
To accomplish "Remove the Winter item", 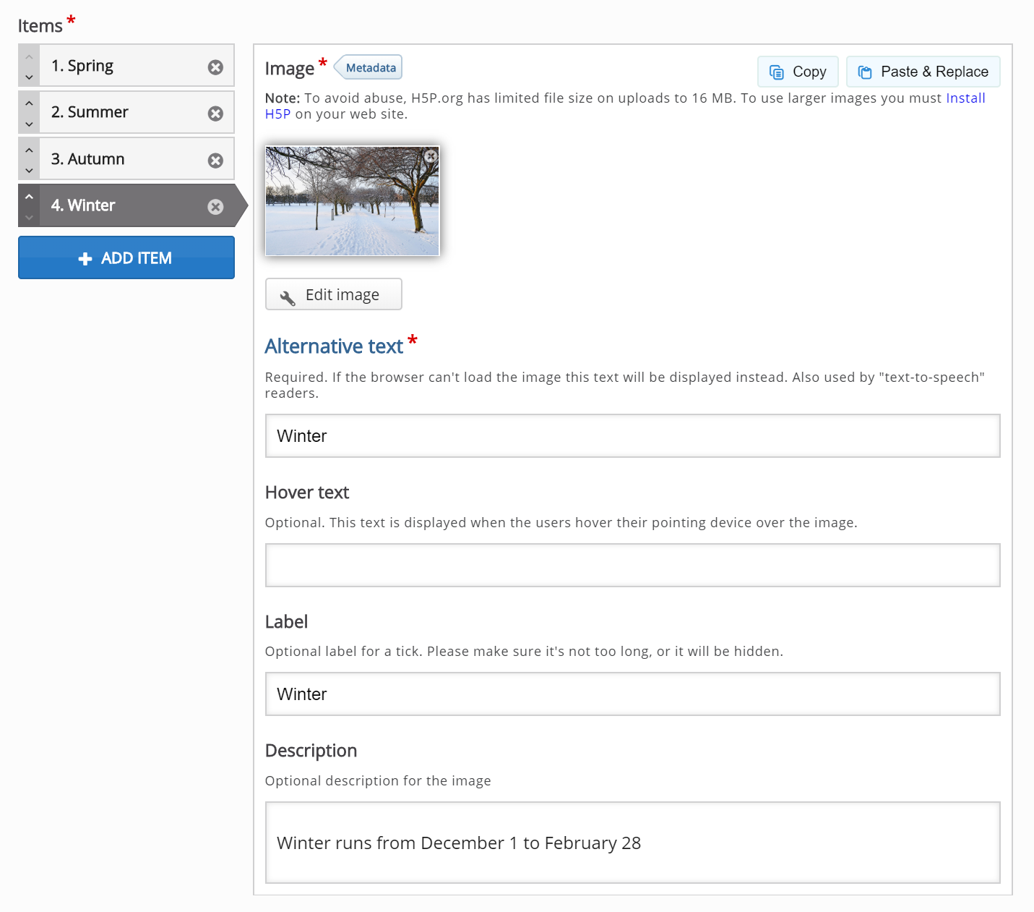I will click(215, 207).
